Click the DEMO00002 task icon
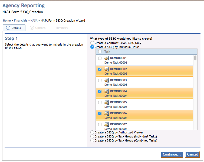This screenshot has width=204, height=162. 107,69
